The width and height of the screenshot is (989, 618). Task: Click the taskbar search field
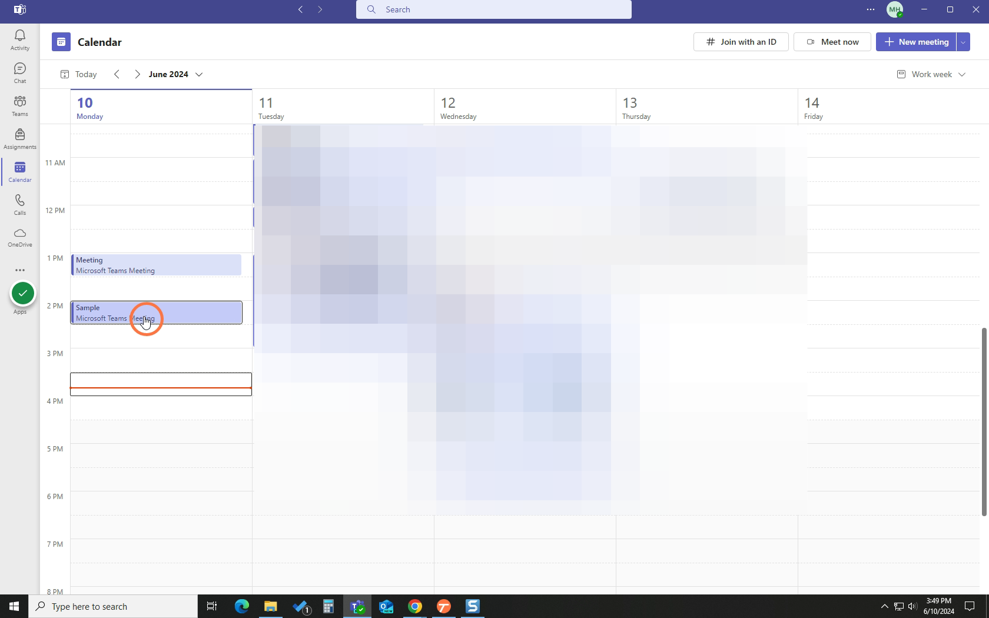point(113,606)
